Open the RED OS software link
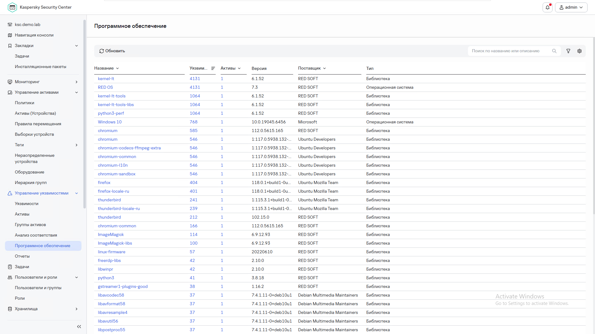595x334 pixels. click(x=105, y=88)
